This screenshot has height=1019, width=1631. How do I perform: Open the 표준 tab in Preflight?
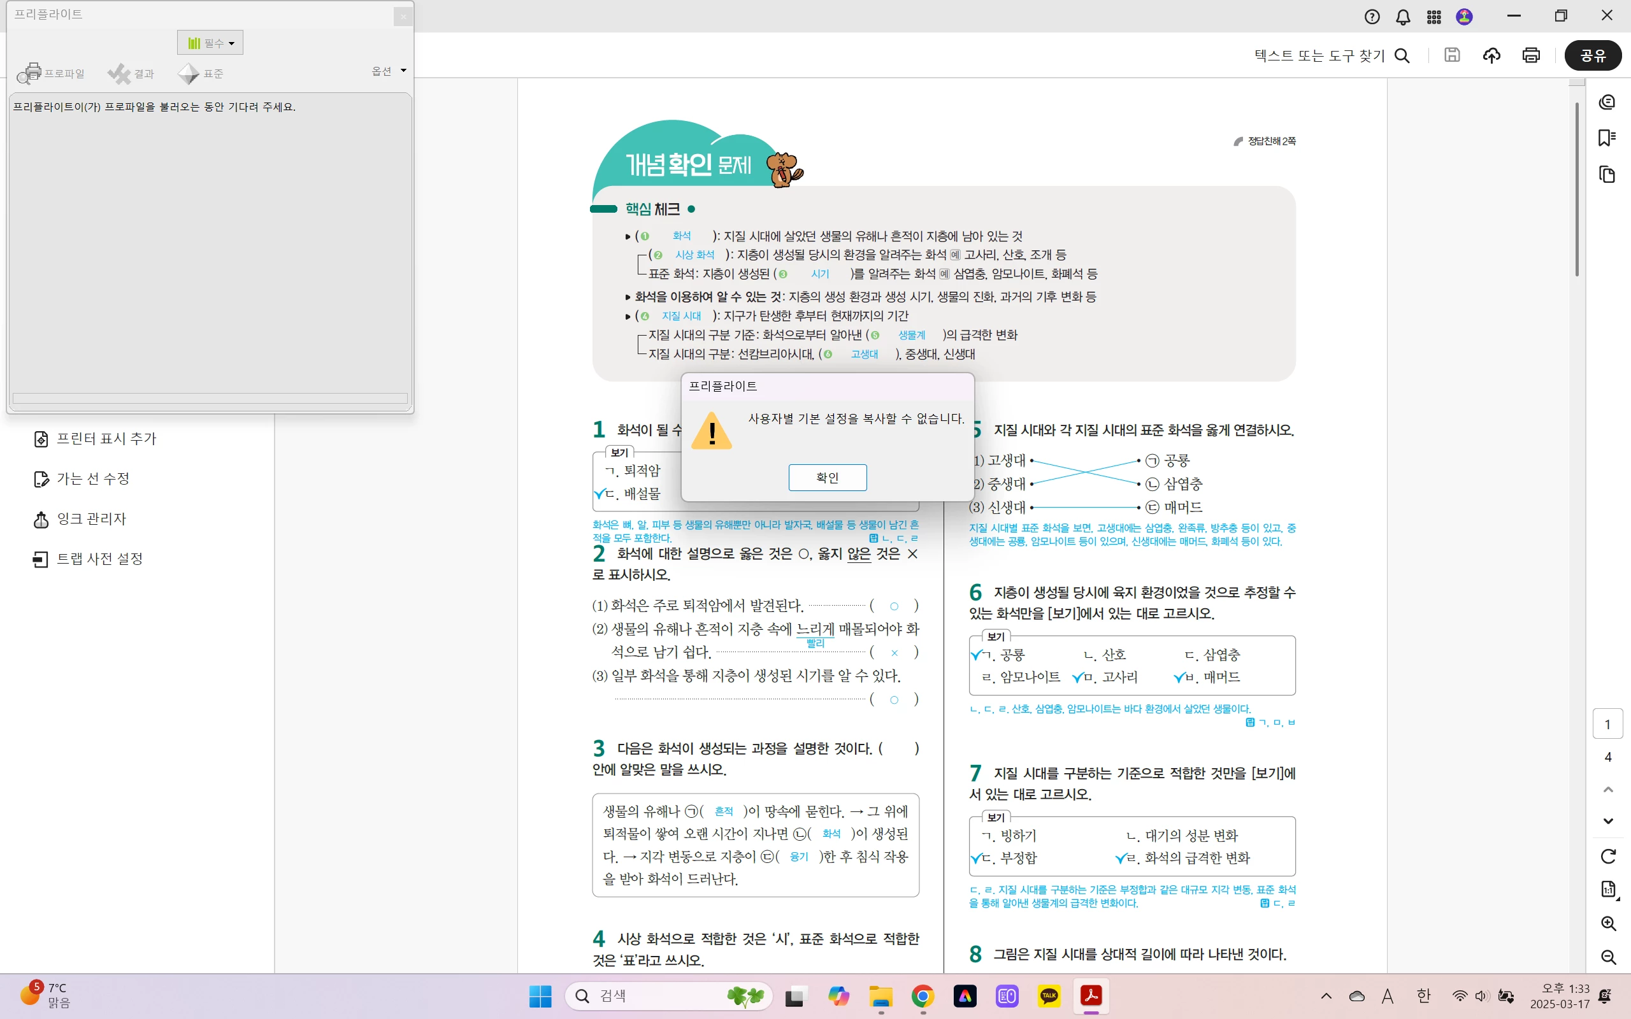(x=201, y=73)
